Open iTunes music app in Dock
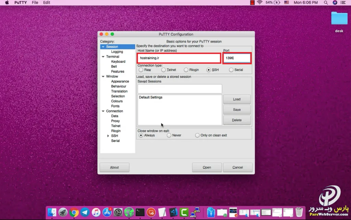Screen dimensions: 351x220 [96, 212]
